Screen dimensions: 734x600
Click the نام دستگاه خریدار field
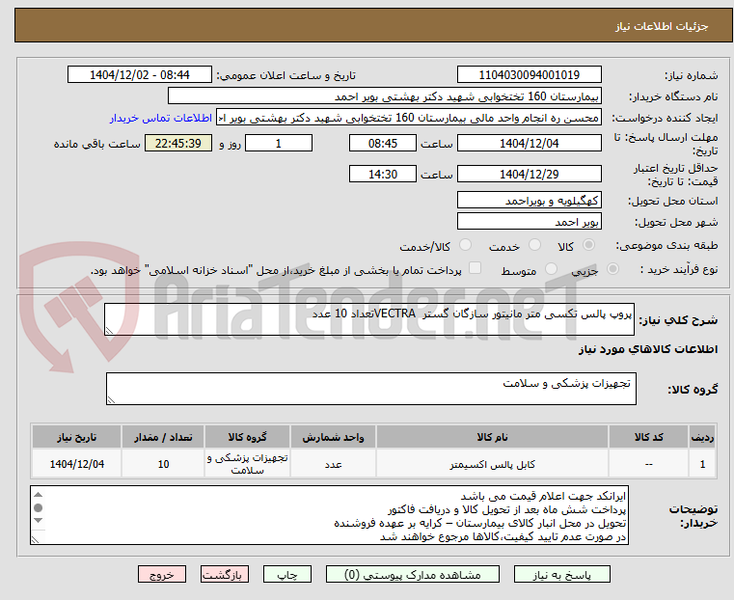[x=384, y=96]
